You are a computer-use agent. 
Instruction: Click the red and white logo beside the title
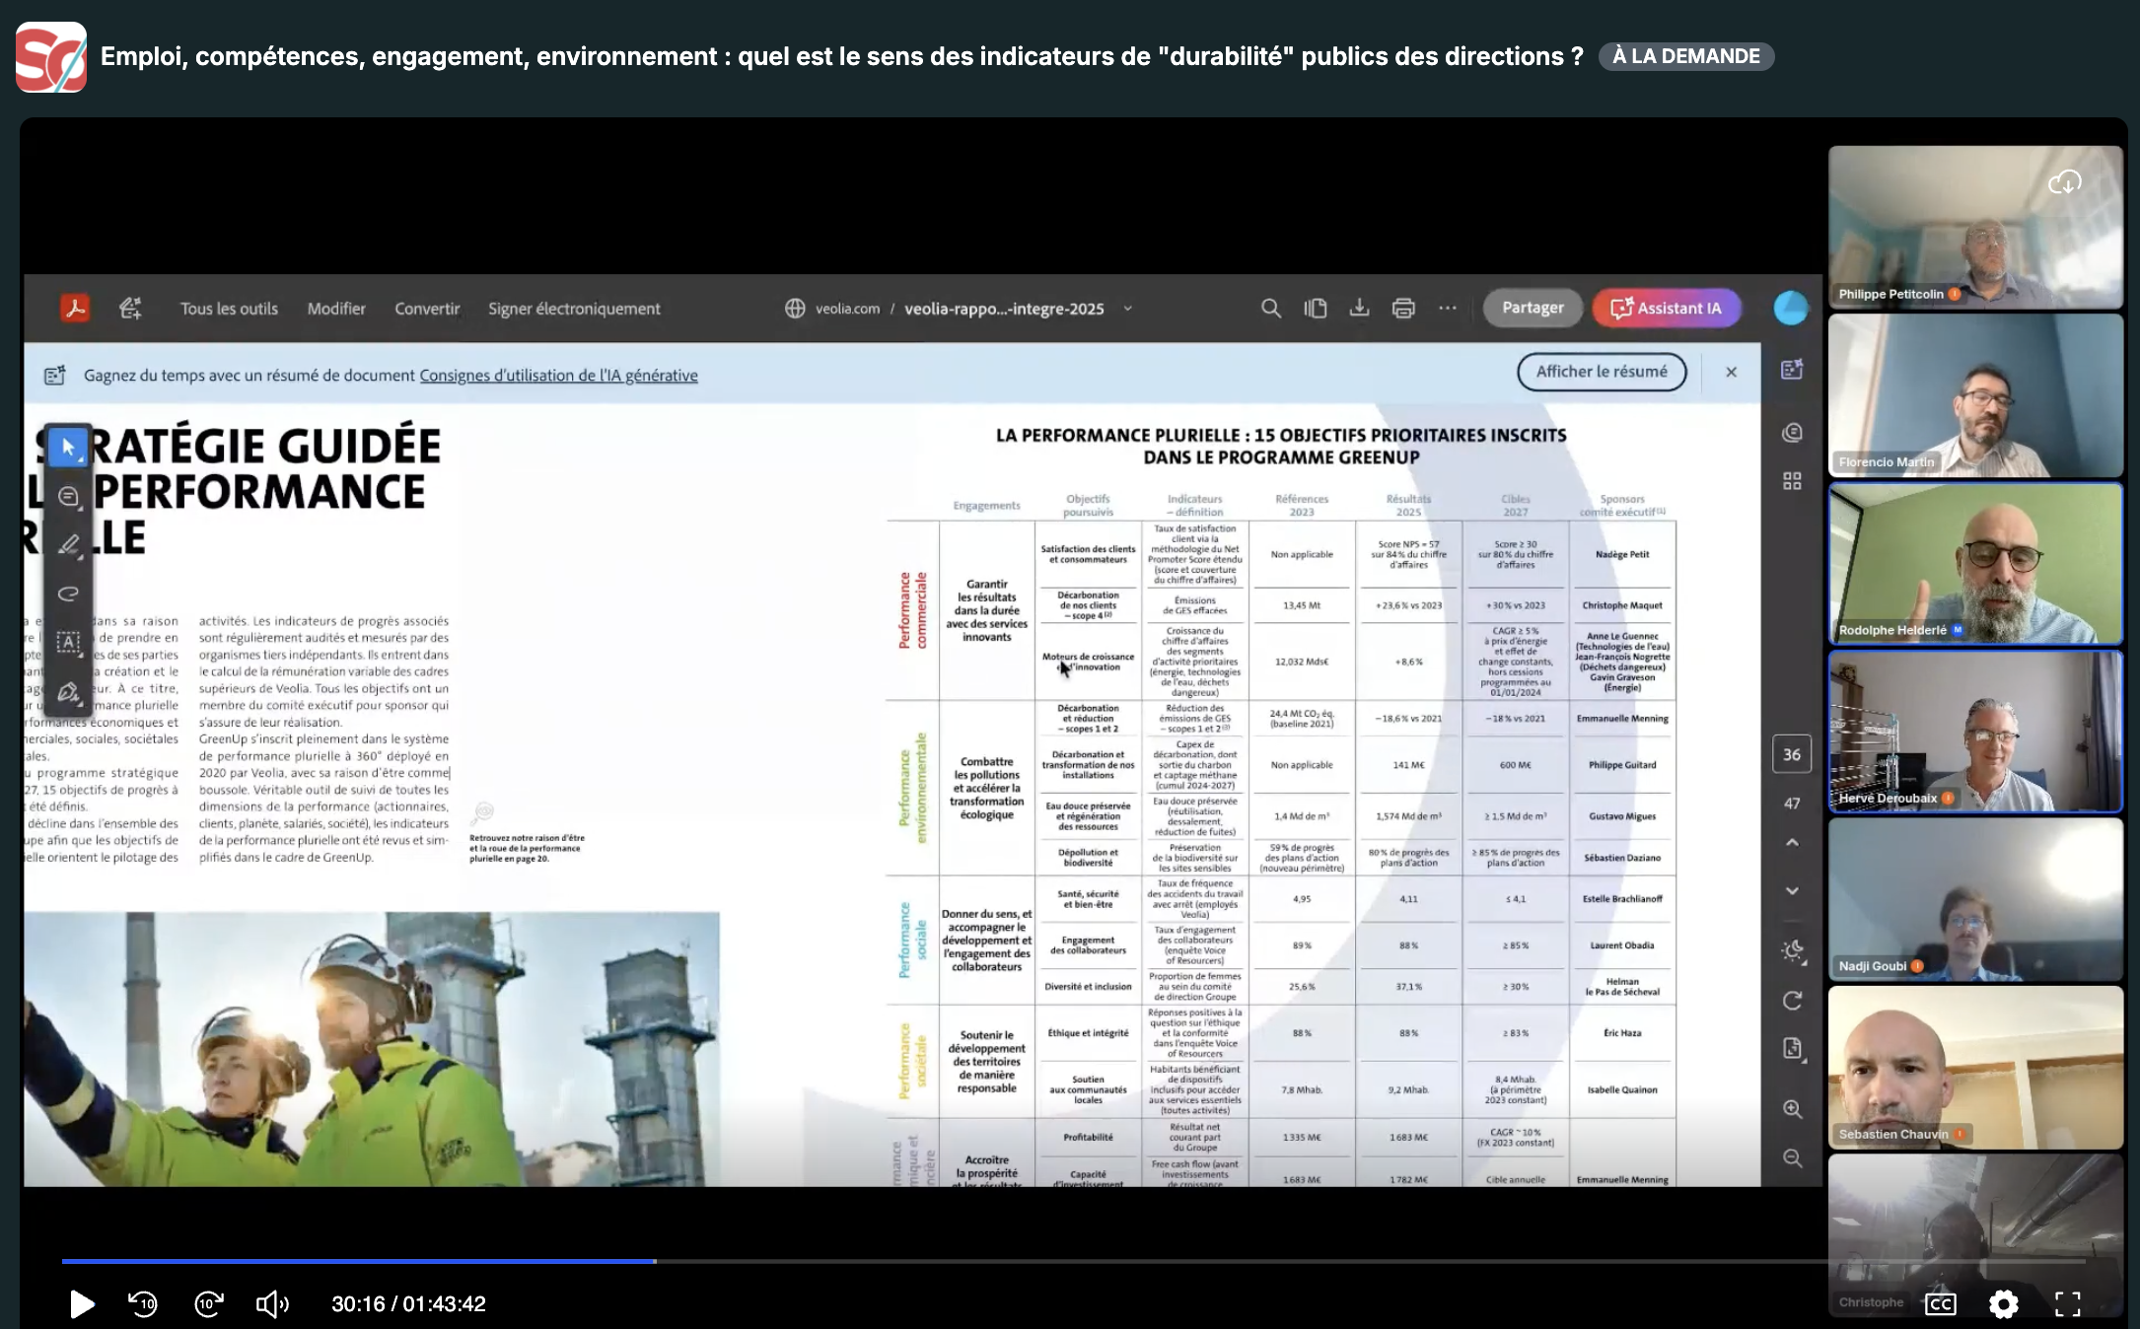coord(51,57)
